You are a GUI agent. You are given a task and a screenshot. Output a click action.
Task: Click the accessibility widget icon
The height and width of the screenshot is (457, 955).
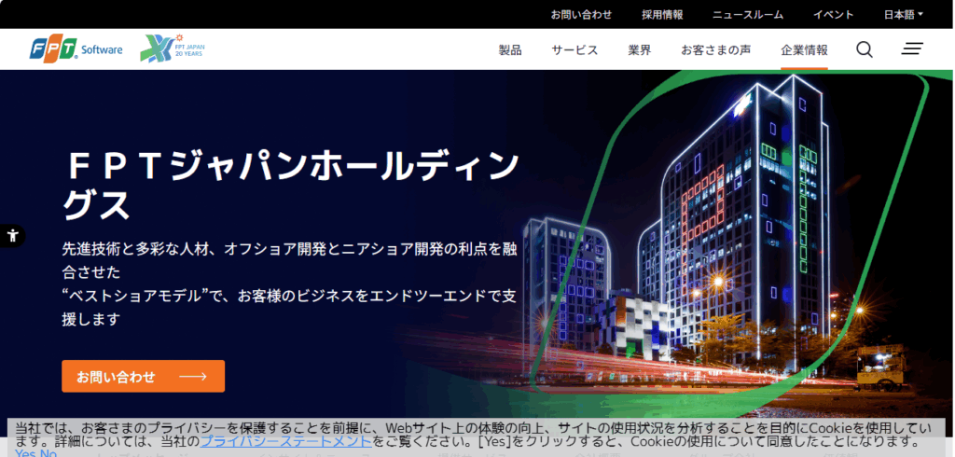(11, 235)
